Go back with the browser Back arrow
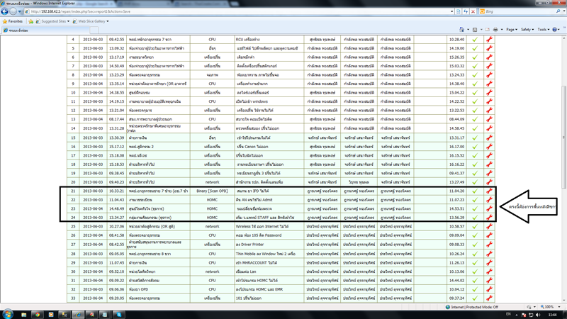 5,11
